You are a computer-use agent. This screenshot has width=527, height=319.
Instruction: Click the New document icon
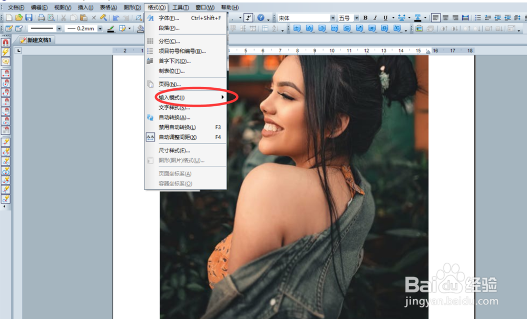(x=9, y=18)
